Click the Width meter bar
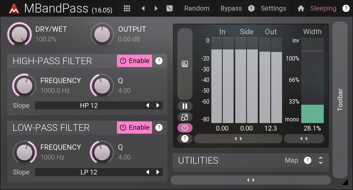 (x=312, y=80)
